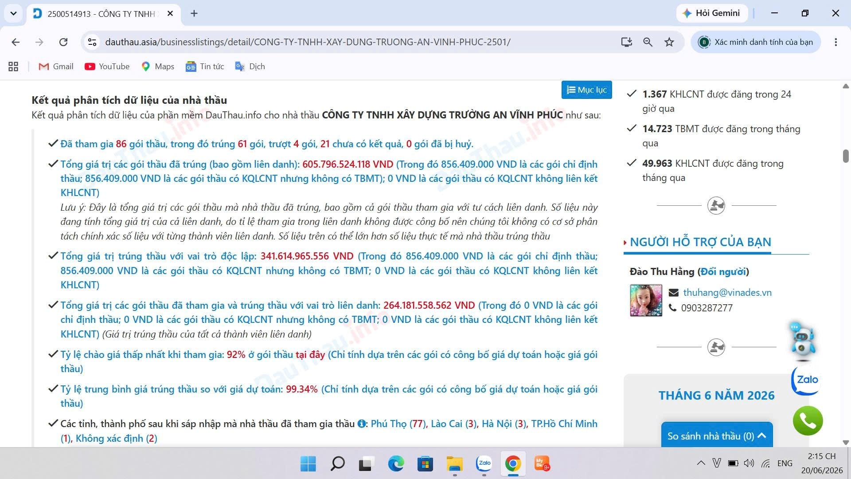851x479 pixels.
Task: Open Task View on the taskbar
Action: coord(366,464)
